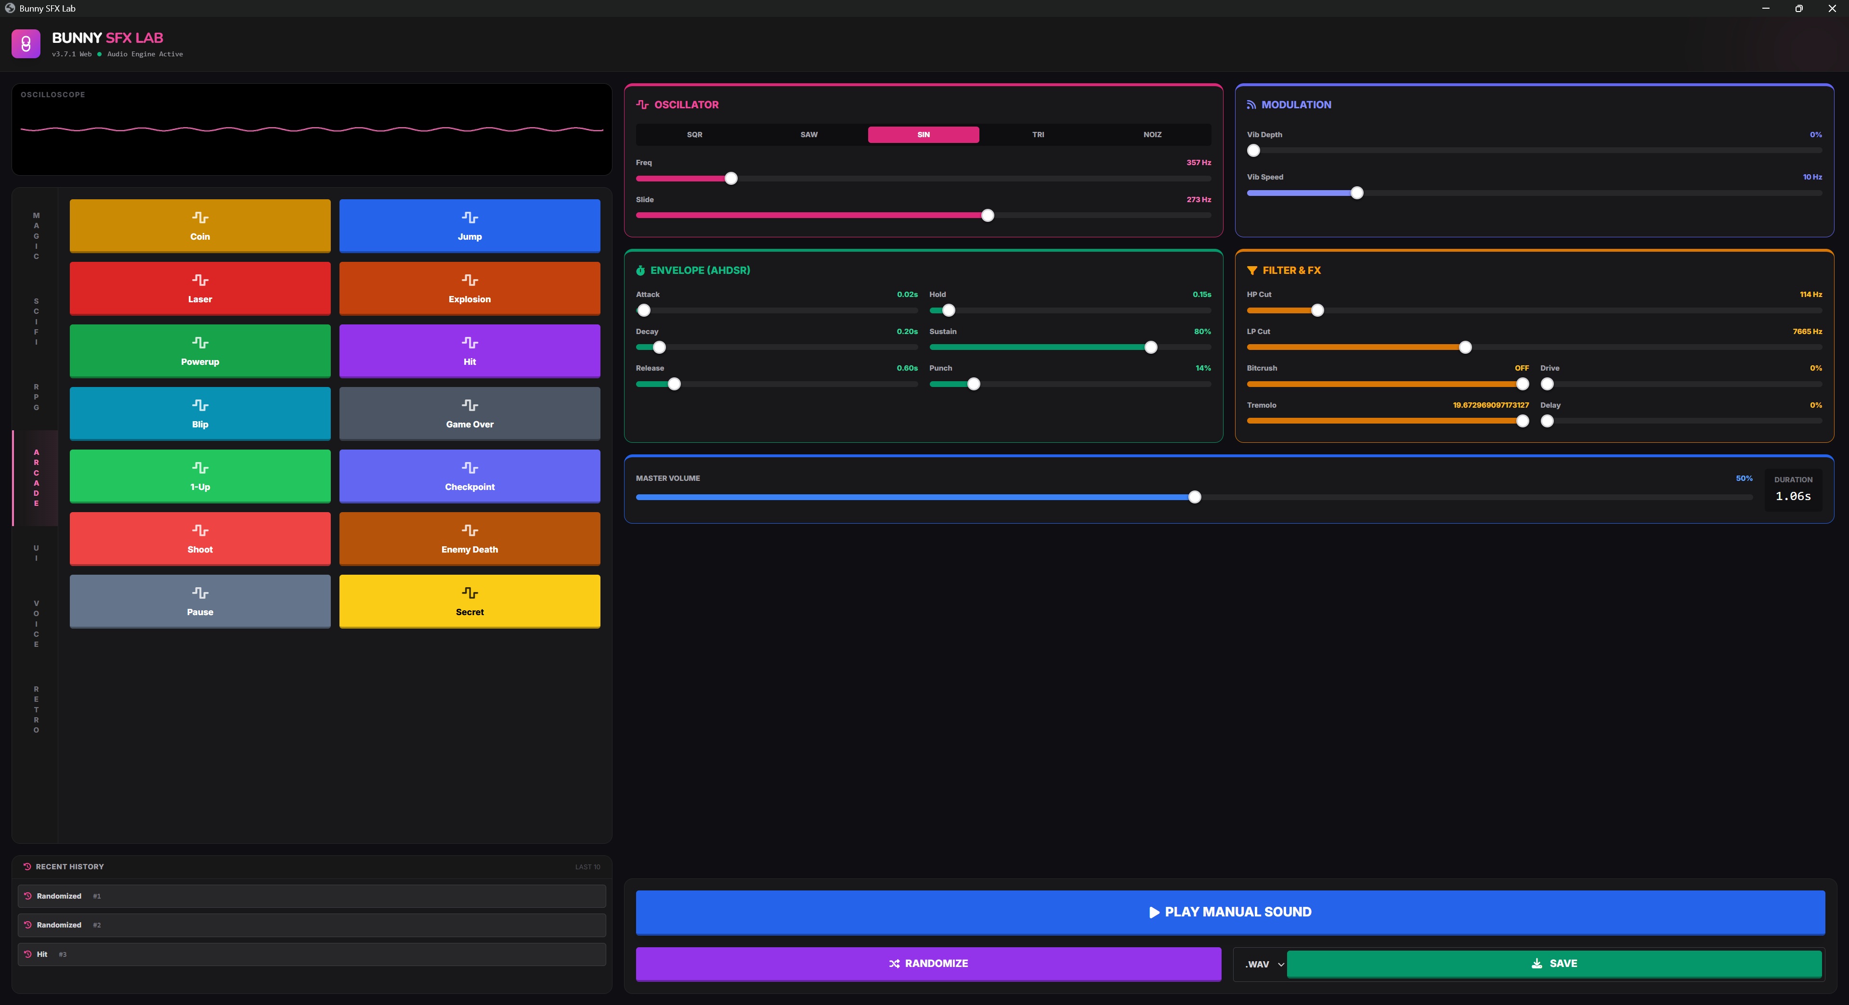
Task: Select the Coin arcade preset
Action: 199,225
